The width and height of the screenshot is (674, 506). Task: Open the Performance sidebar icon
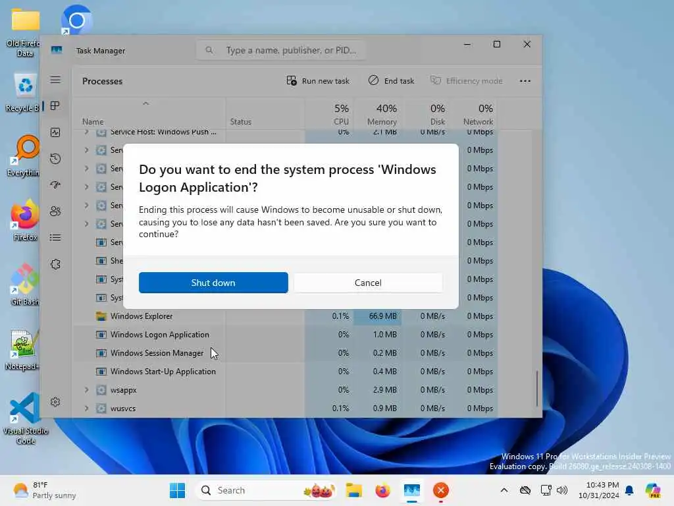(x=55, y=132)
